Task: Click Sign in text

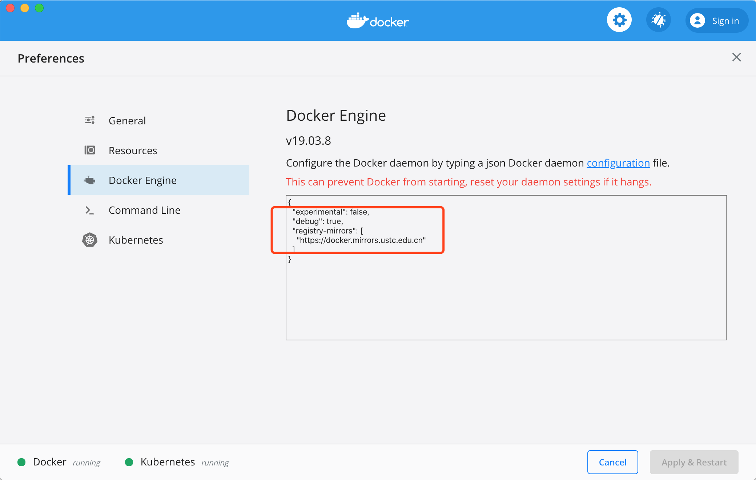Action: pyautogui.click(x=725, y=21)
